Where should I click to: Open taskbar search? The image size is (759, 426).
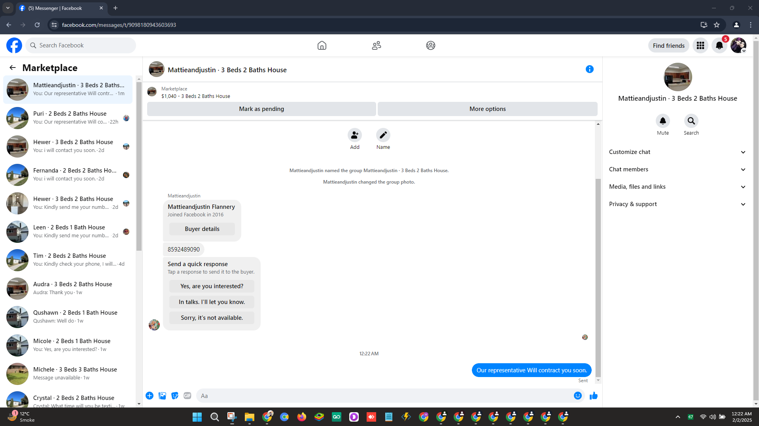(214, 417)
